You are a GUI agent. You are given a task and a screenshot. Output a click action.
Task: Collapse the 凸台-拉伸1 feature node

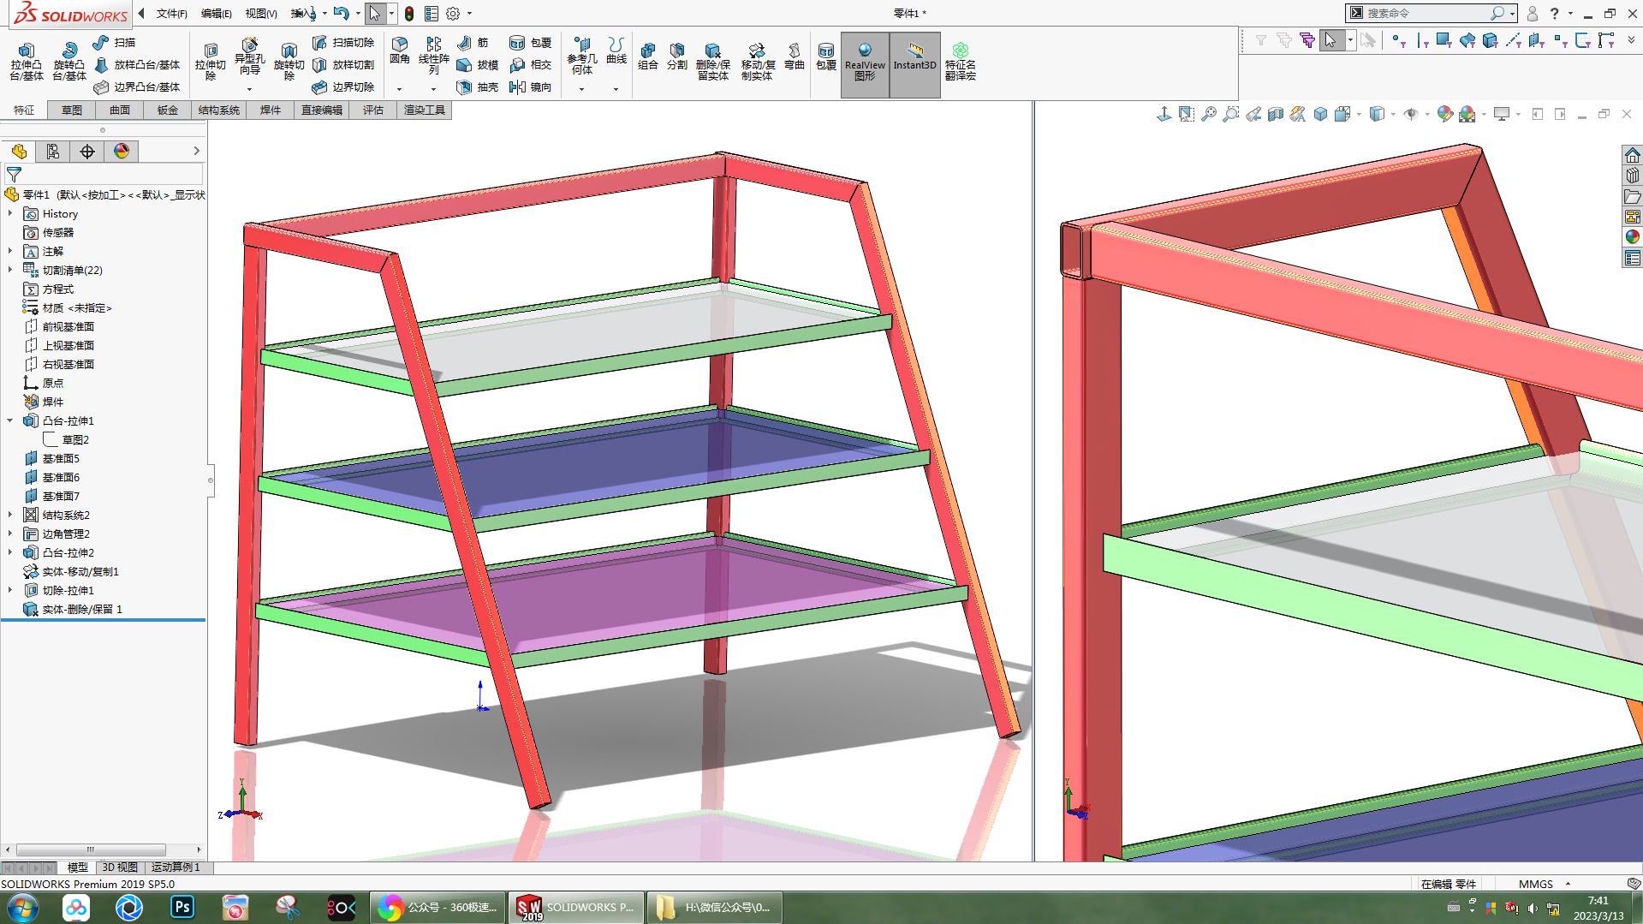(x=10, y=420)
